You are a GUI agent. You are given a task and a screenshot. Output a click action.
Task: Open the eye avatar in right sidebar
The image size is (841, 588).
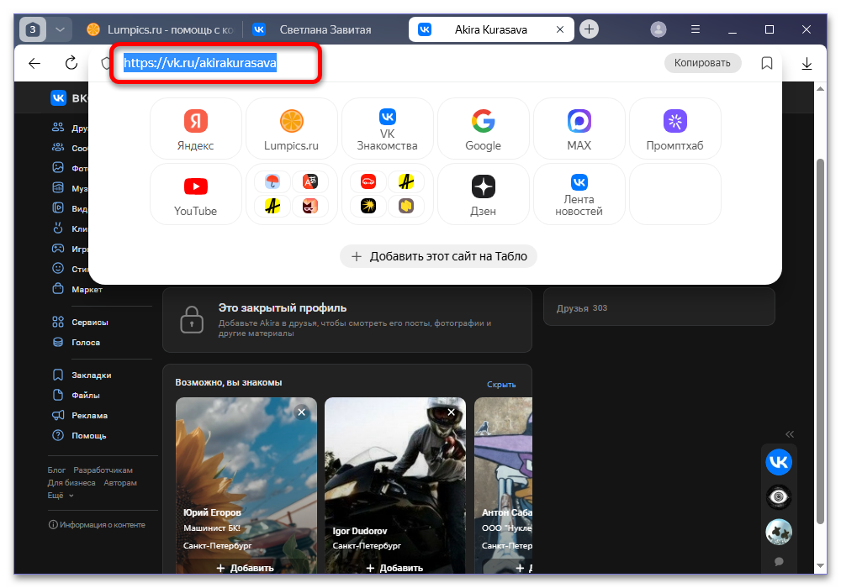click(x=779, y=497)
